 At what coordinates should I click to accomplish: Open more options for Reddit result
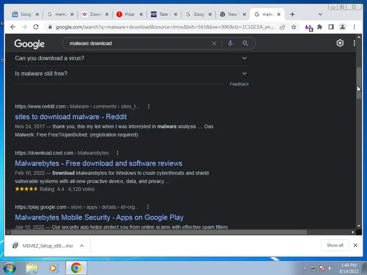[x=149, y=106]
